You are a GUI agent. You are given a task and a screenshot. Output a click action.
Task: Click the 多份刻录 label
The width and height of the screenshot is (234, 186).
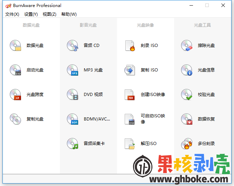(x=206, y=144)
